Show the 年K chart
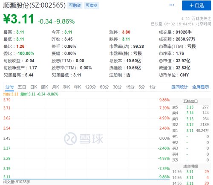Screen dimensions: 213x185 (78, 87)
